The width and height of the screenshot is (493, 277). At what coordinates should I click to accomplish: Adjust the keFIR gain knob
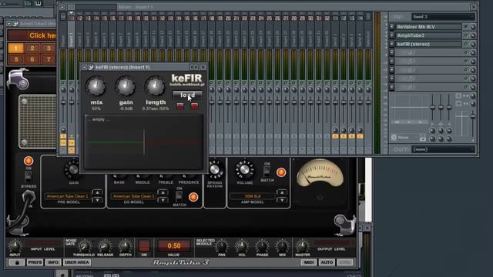(x=126, y=86)
